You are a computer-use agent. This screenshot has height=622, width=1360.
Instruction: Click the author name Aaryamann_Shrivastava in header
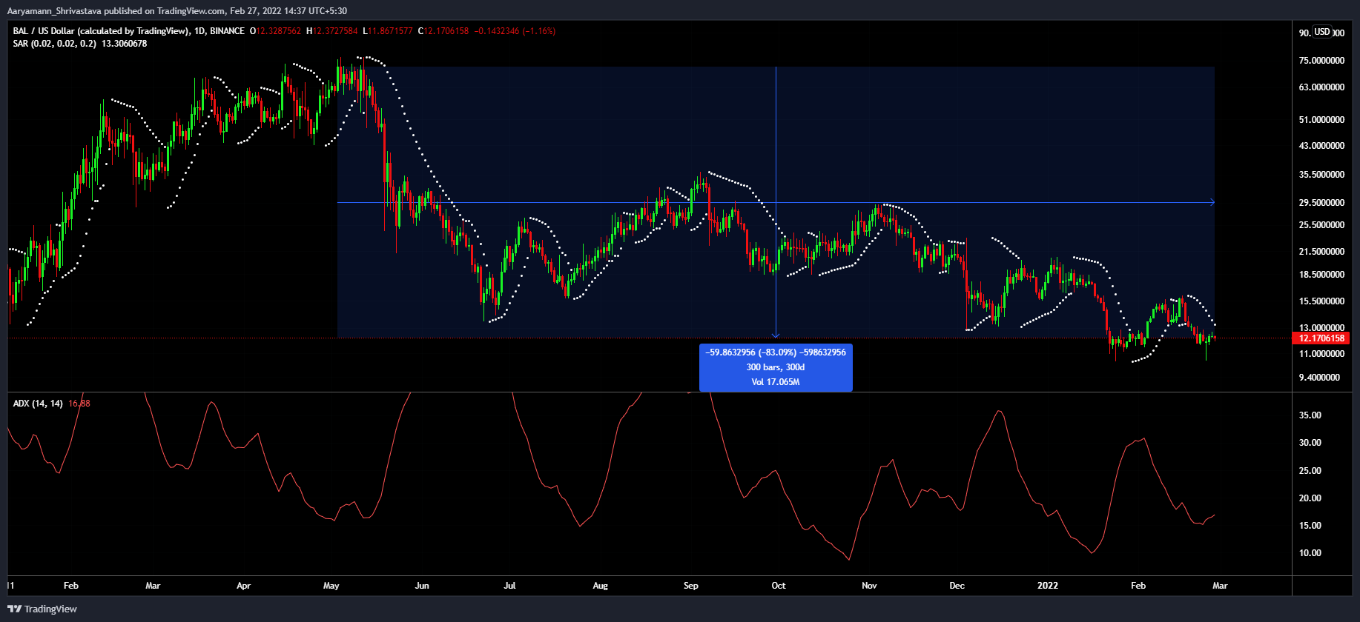[55, 11]
